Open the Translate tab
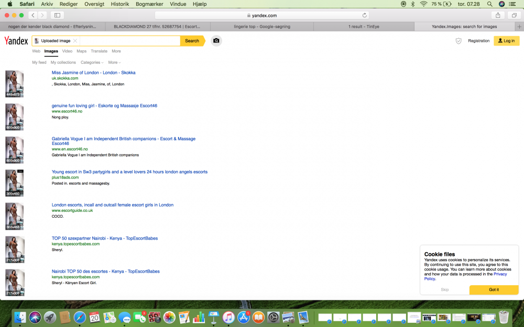The height and width of the screenshot is (327, 524). pyautogui.click(x=99, y=51)
